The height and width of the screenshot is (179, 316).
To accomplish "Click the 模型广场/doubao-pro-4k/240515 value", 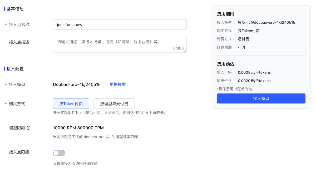I will click(x=266, y=22).
